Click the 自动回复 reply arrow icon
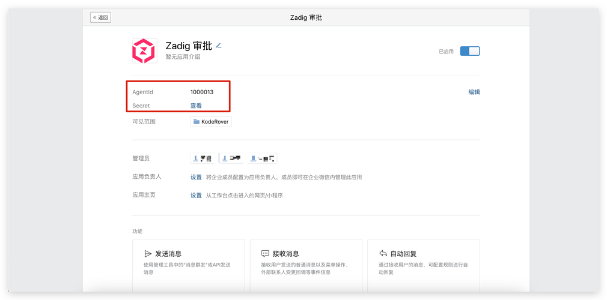Viewport: 607px width, 300px height. [383, 254]
